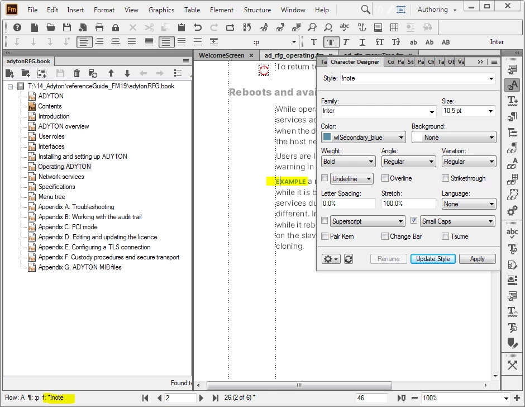Enable the Change Bar checkbox
The width and height of the screenshot is (525, 407).
click(x=385, y=236)
